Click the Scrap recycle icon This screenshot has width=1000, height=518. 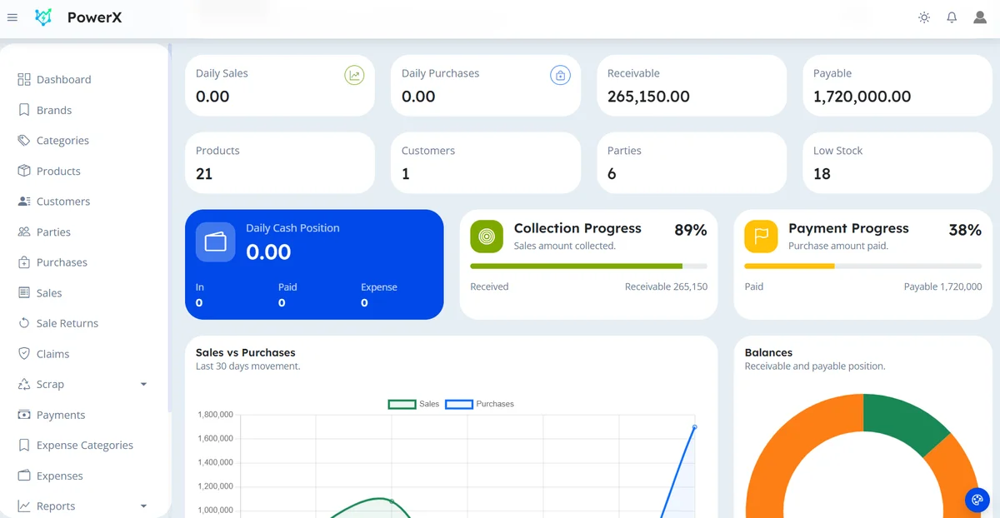(x=24, y=384)
